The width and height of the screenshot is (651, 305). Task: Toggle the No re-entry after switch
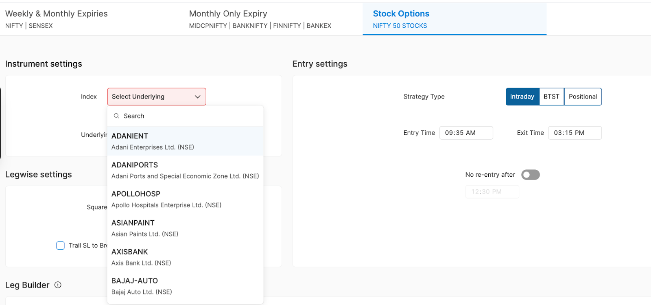coord(531,175)
